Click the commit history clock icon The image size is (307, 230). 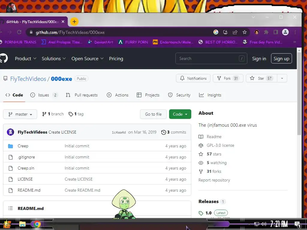coord(163,132)
